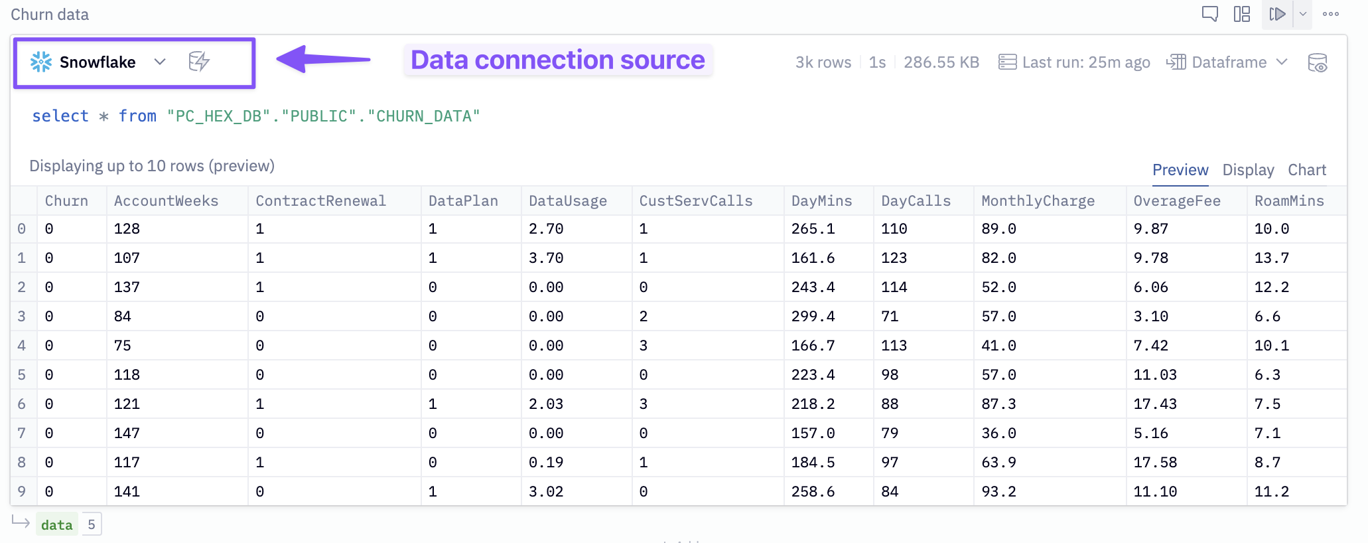
Task: Click the database with eye icon
Action: 1317,63
